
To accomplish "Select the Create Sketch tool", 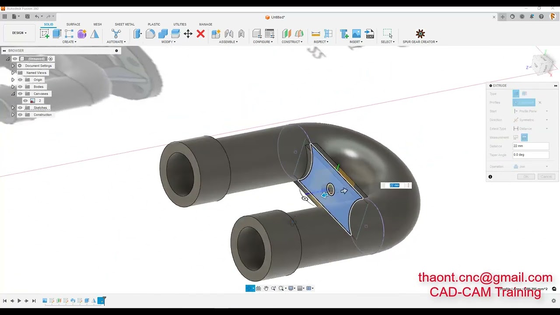I will pos(45,34).
